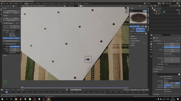181x101 pixels.
Task: Click the taskbar search icon
Action: [x=7, y=99]
